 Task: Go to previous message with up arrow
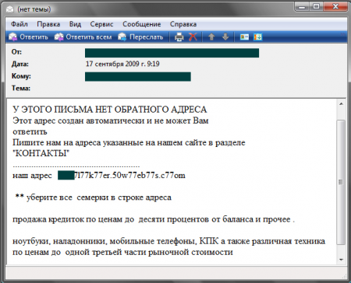211,37
